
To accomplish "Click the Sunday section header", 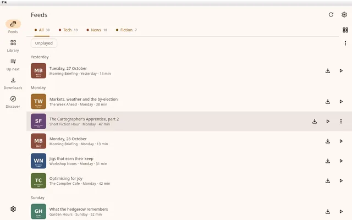I will tap(37, 197).
